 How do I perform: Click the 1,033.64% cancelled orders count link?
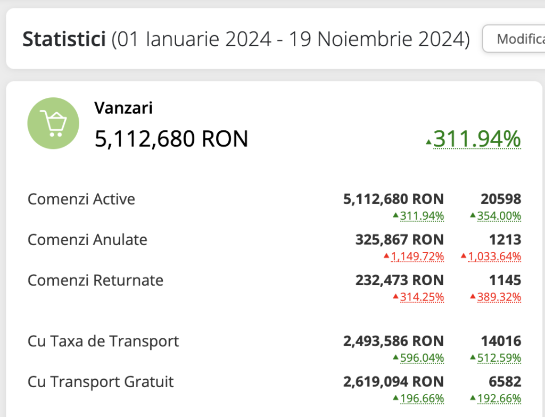(494, 256)
